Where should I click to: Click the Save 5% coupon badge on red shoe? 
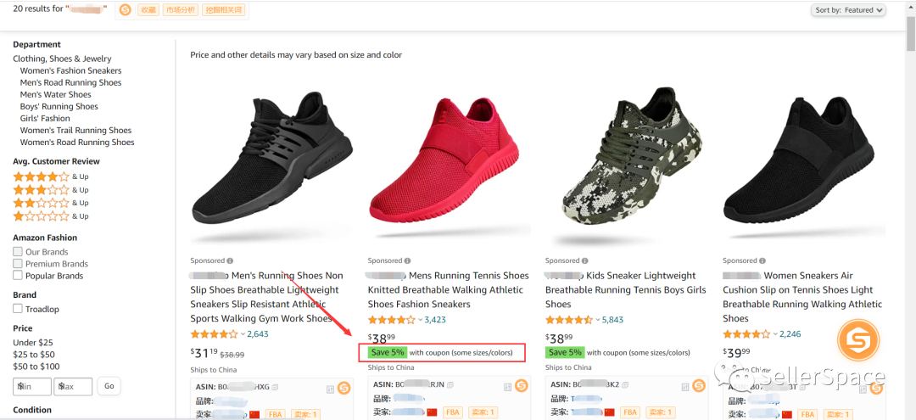tap(387, 352)
